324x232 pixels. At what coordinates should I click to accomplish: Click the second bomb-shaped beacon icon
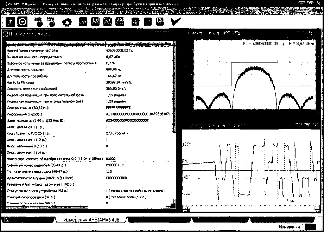coord(52,22)
